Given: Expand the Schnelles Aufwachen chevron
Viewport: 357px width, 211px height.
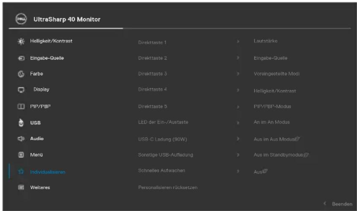Looking at the screenshot, I should [x=238, y=171].
